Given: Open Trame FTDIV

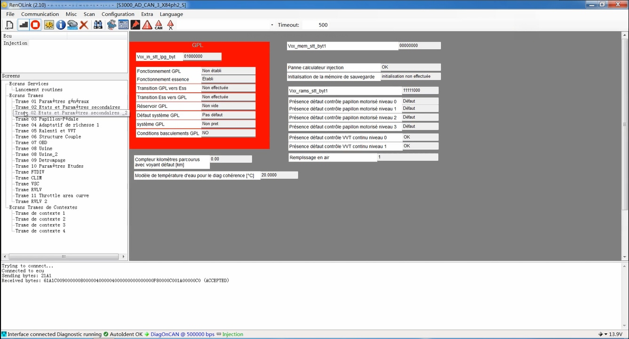Looking at the screenshot, I should (x=30, y=172).
